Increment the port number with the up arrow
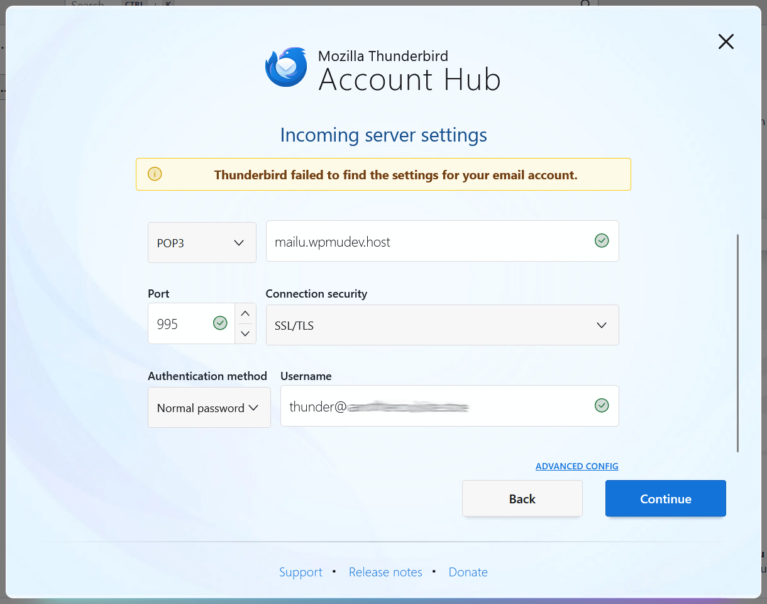Viewport: 767px width, 604px height. 245,314
